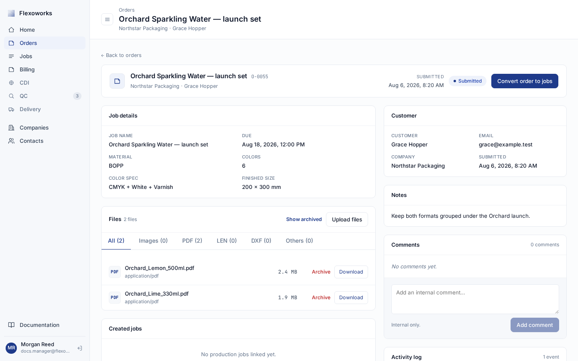Click Convert order to jobs button

pos(525,81)
